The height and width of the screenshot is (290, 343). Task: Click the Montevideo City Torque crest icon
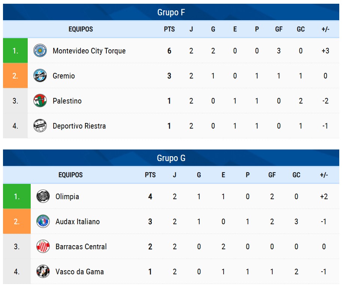click(x=40, y=51)
